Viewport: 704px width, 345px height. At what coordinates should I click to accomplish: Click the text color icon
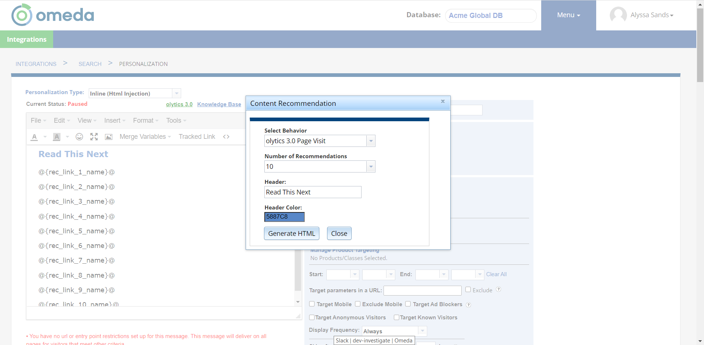pyautogui.click(x=34, y=137)
